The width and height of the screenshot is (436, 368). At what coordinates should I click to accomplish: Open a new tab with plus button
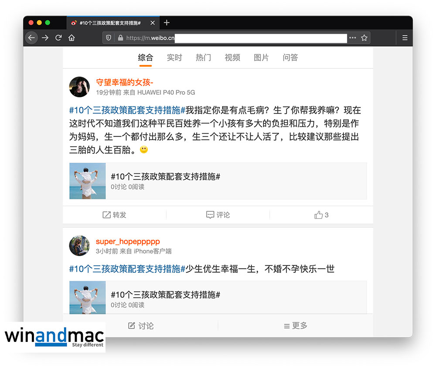coord(167,23)
